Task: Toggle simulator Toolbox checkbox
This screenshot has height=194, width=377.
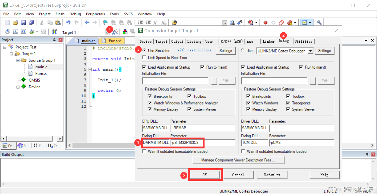Action: click(x=190, y=96)
